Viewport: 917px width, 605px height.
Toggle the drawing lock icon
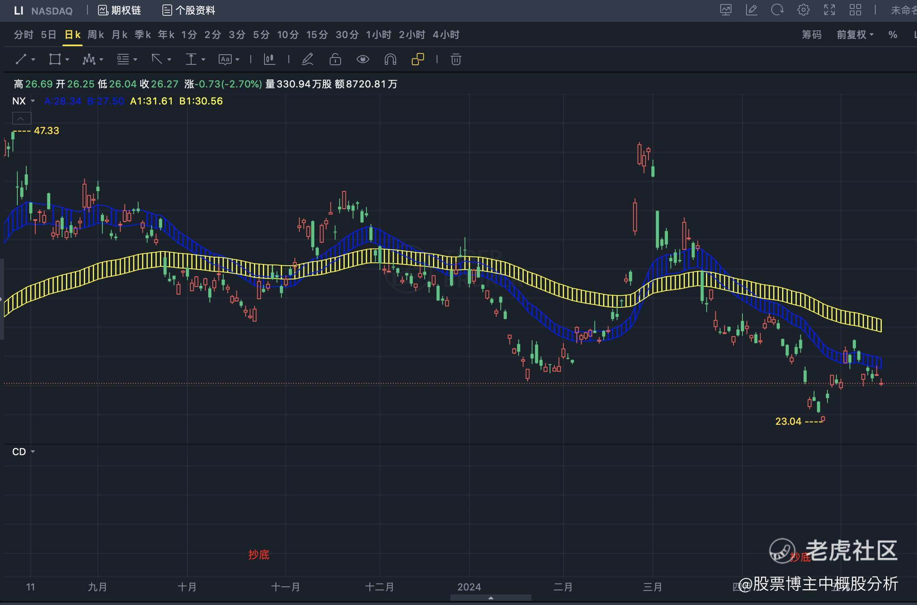pos(335,60)
